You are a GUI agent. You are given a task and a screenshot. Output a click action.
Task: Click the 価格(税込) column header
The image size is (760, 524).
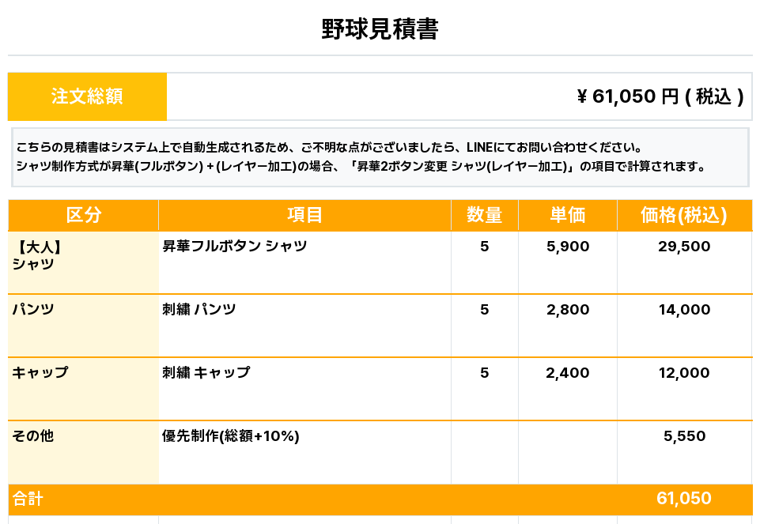point(684,215)
